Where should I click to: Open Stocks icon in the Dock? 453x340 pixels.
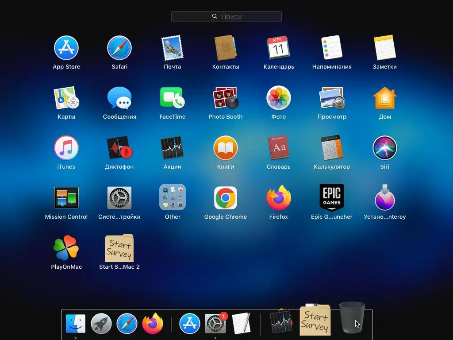coord(280,321)
